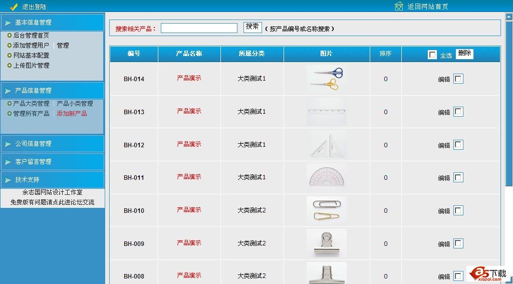Click arrow icon beside 产品信息管理
513x284 pixels.
click(x=8, y=91)
